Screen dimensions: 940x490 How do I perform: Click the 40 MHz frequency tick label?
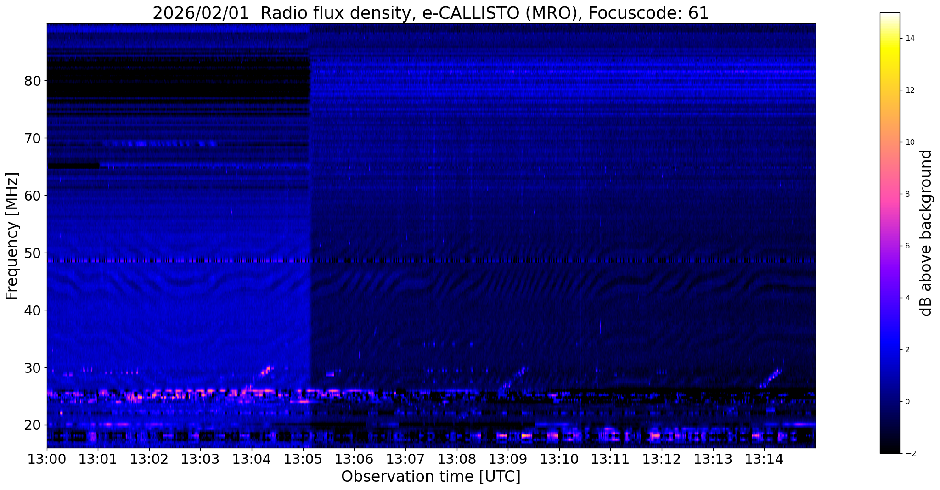point(33,310)
